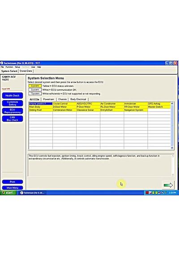
Task: Select the Engine and ECT system
Action: pyautogui.click(x=41, y=104)
